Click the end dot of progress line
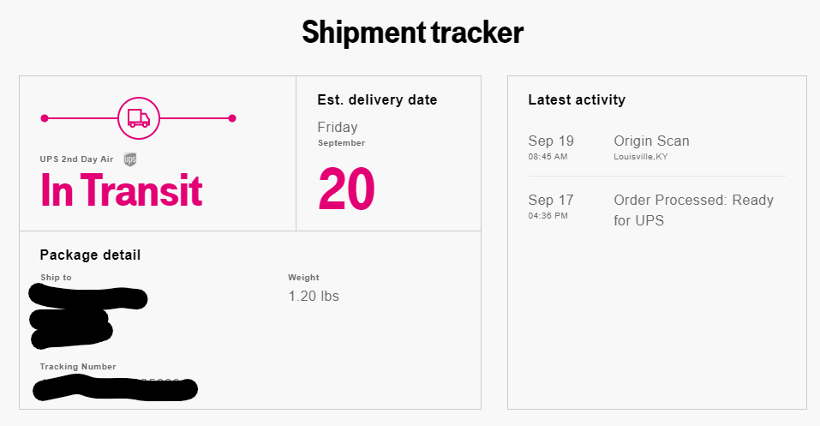The height and width of the screenshot is (426, 820). [232, 118]
